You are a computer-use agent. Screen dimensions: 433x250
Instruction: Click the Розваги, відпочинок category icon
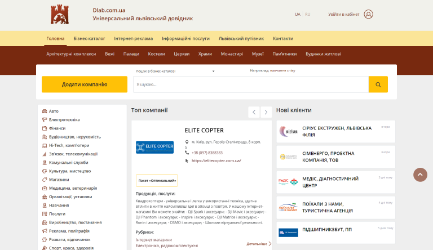(45, 239)
